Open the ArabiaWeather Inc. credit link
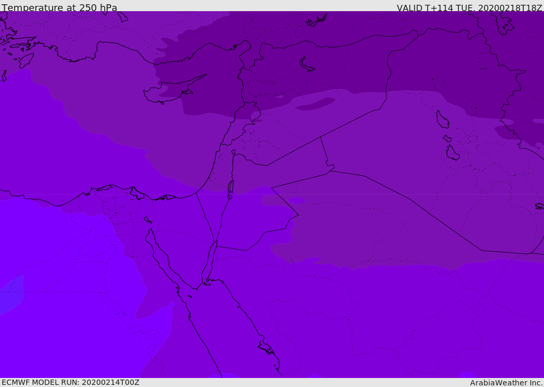 pyautogui.click(x=506, y=383)
